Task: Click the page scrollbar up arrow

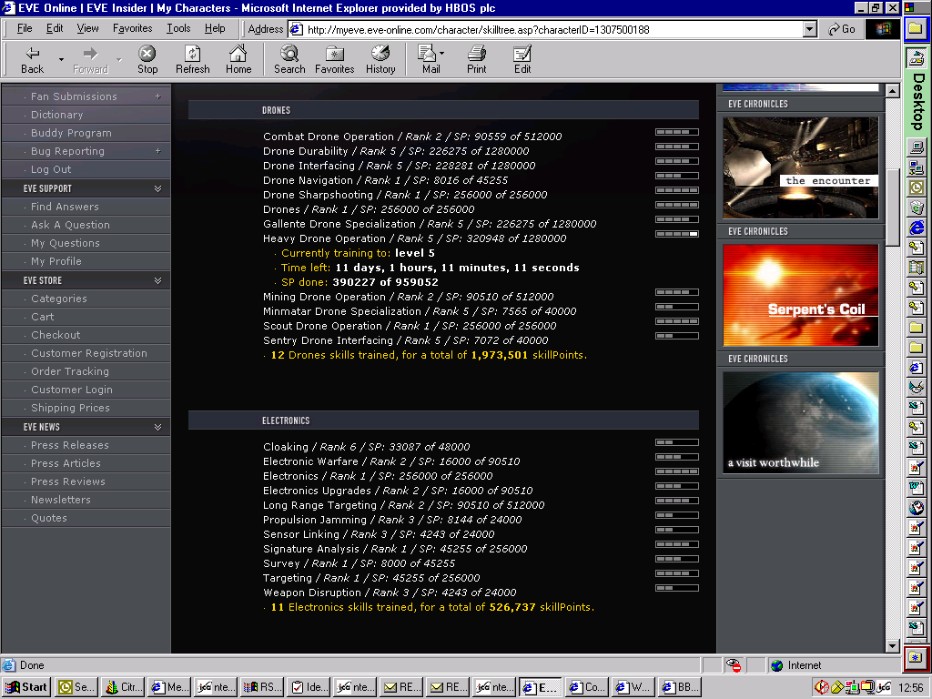Action: [892, 91]
